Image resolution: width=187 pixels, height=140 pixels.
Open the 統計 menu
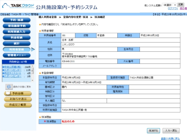(16, 43)
